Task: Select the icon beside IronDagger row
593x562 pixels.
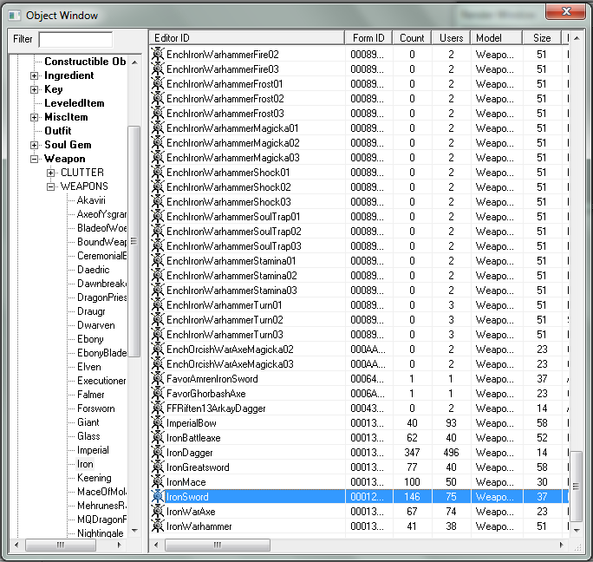Action: (157, 453)
